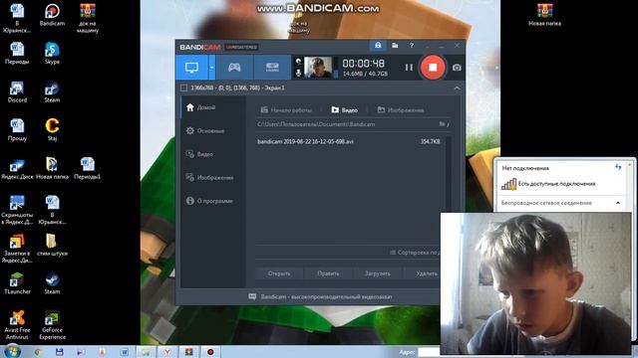Open the Периоды1 document icon
This screenshot has width=638, height=358.
pyautogui.click(x=88, y=168)
